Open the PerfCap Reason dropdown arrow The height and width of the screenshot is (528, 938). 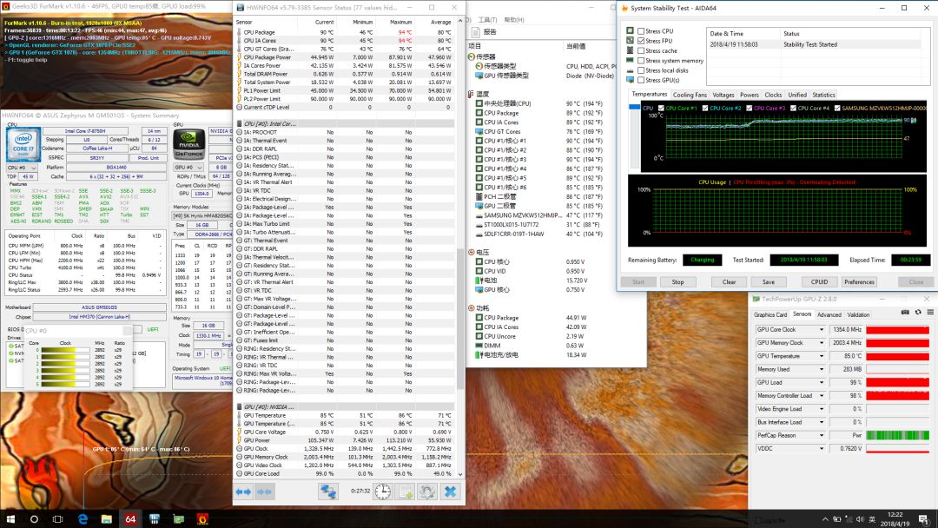coord(822,435)
